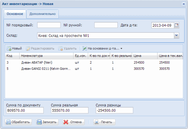Click Цена в тек.вал. cell 300570
188x129 pixels.
tap(164, 69)
